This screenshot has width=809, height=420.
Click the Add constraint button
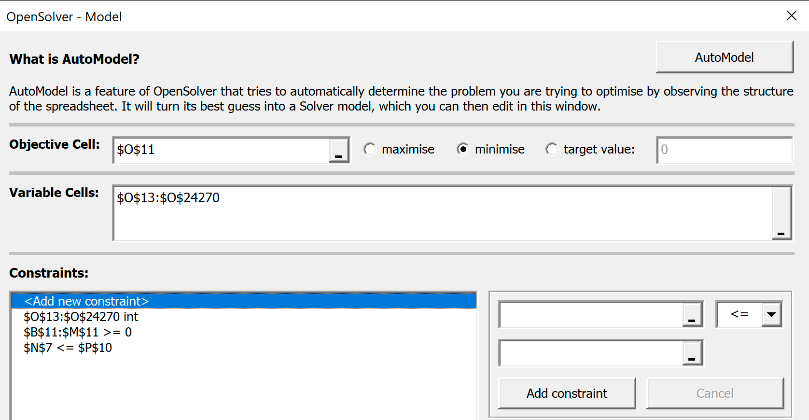[x=567, y=393]
